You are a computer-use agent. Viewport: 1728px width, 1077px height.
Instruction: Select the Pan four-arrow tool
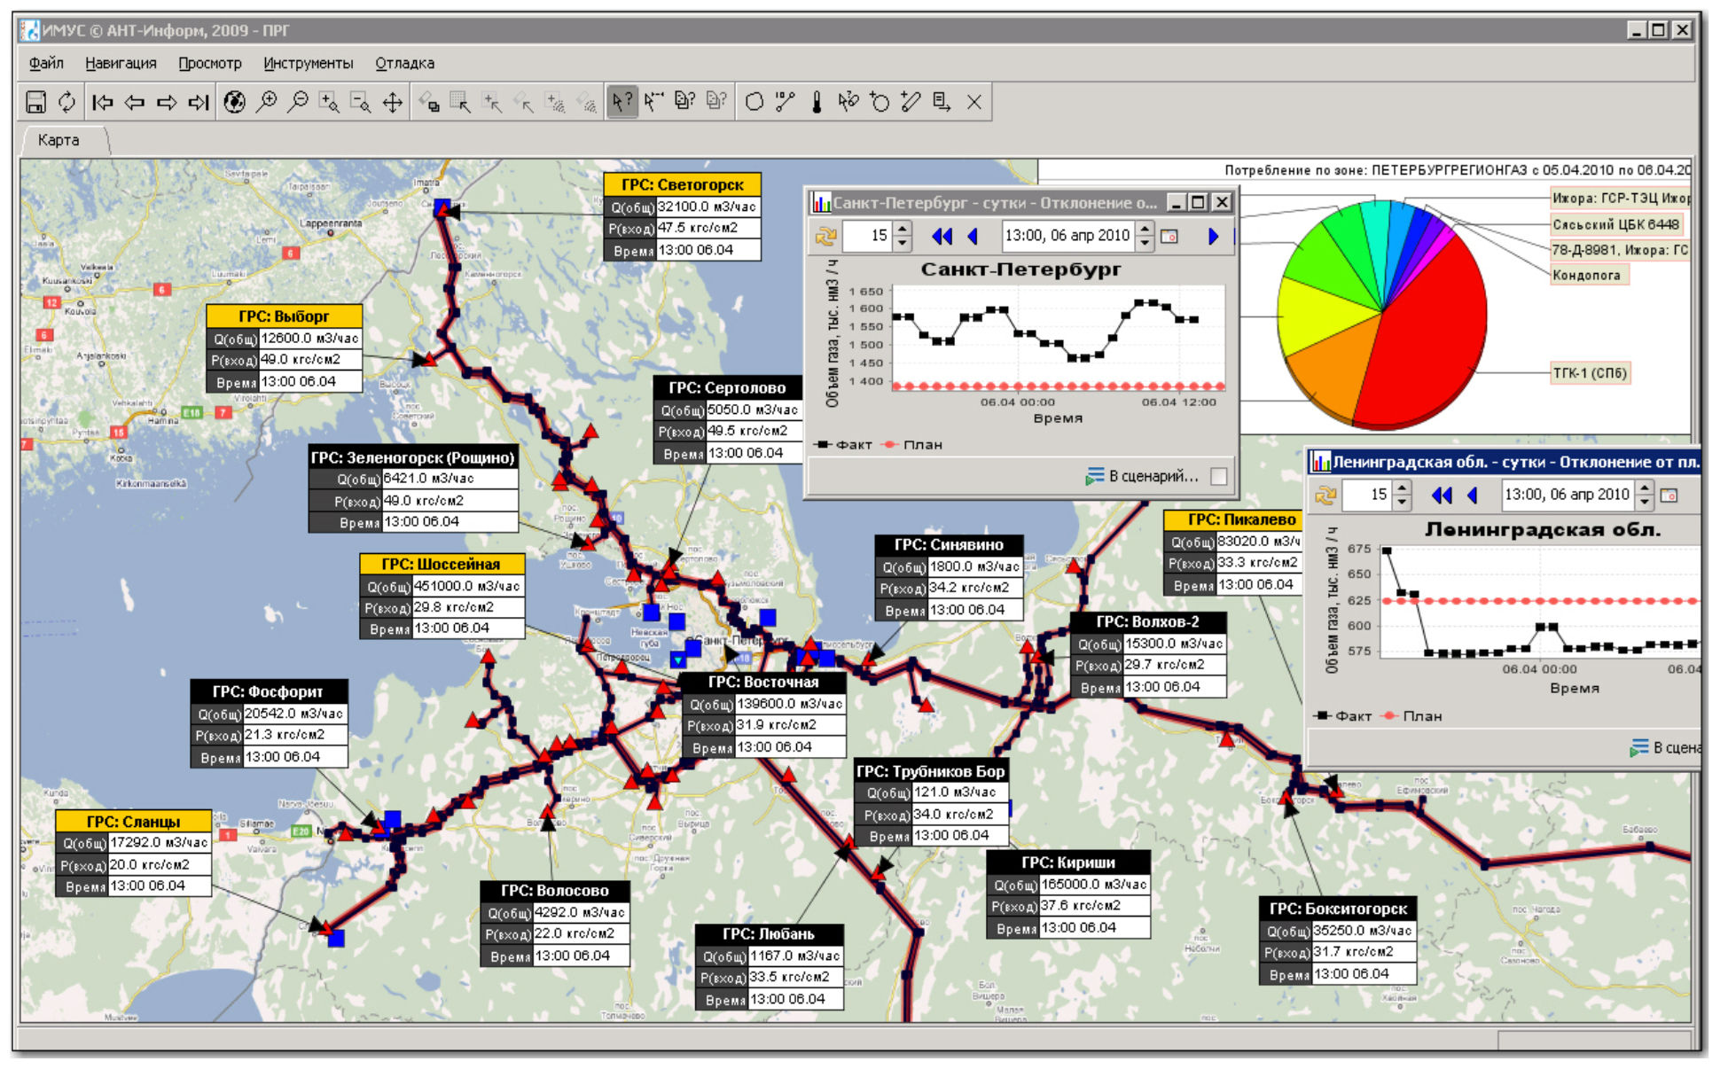(393, 103)
